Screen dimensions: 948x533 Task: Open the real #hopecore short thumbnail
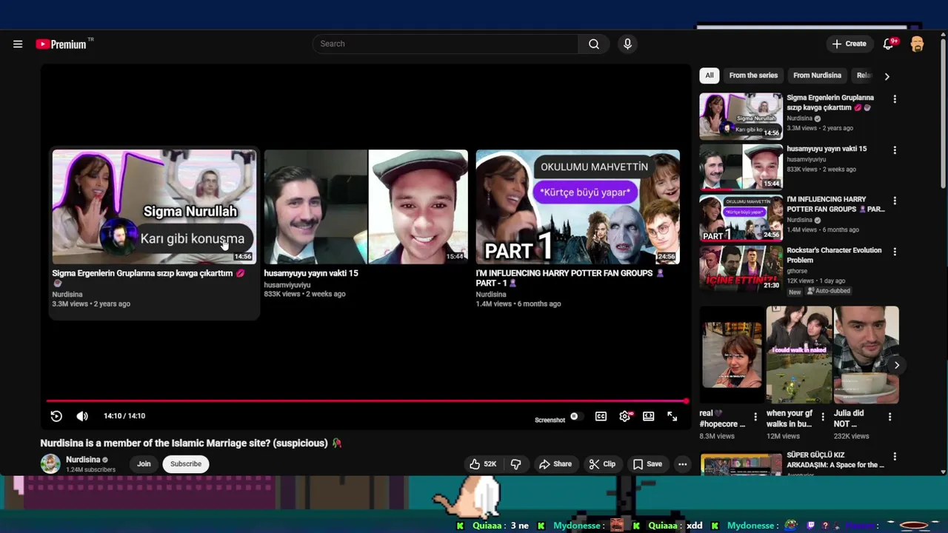[x=732, y=355]
